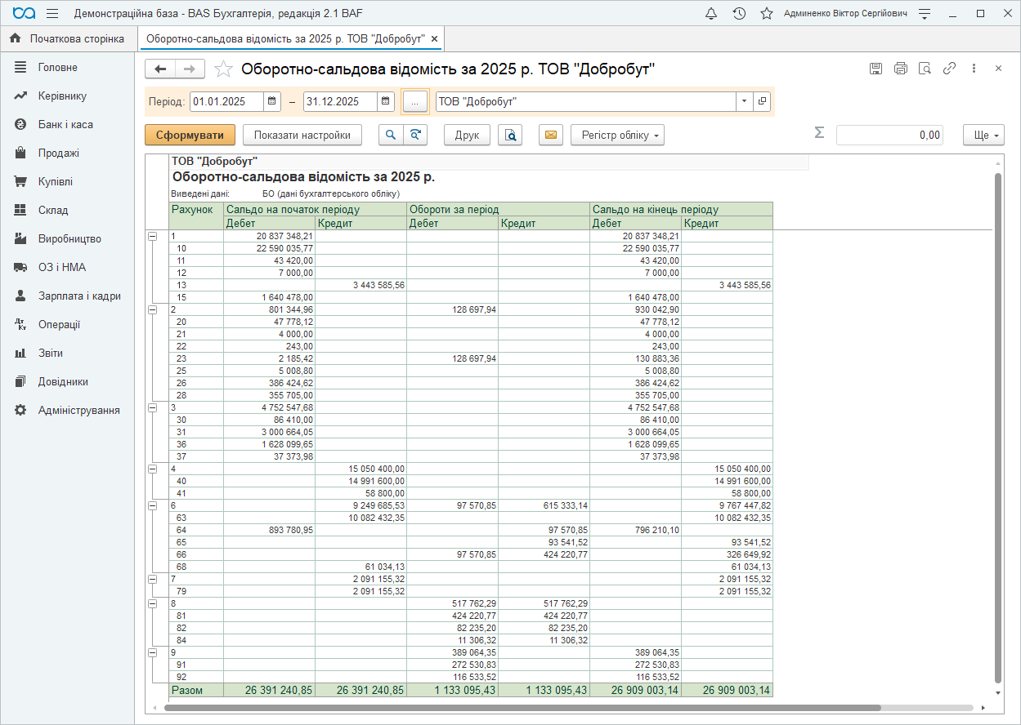Open Банк і каса section
Image resolution: width=1021 pixels, height=725 pixels.
pos(65,124)
